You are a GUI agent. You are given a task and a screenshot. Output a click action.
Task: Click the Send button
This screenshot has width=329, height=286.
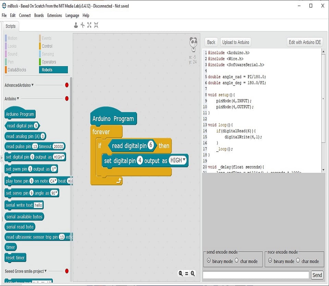(x=317, y=275)
